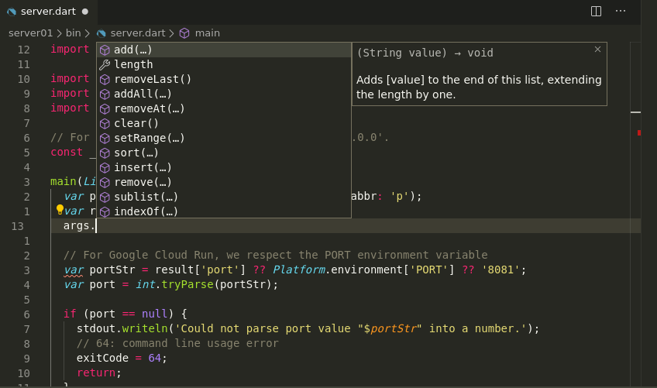Viewport: 657px width, 388px height.
Task: Click the Dart icon in the breadcrumbs
Action: point(101,33)
